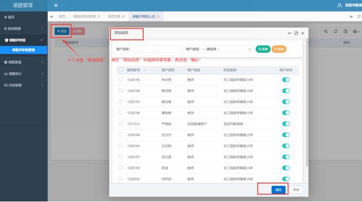Close the 项目列表 tab via its circle icon

point(123,17)
